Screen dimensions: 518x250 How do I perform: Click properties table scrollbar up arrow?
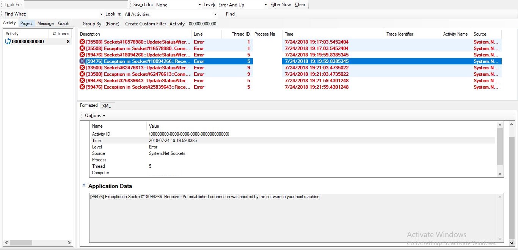[500, 125]
